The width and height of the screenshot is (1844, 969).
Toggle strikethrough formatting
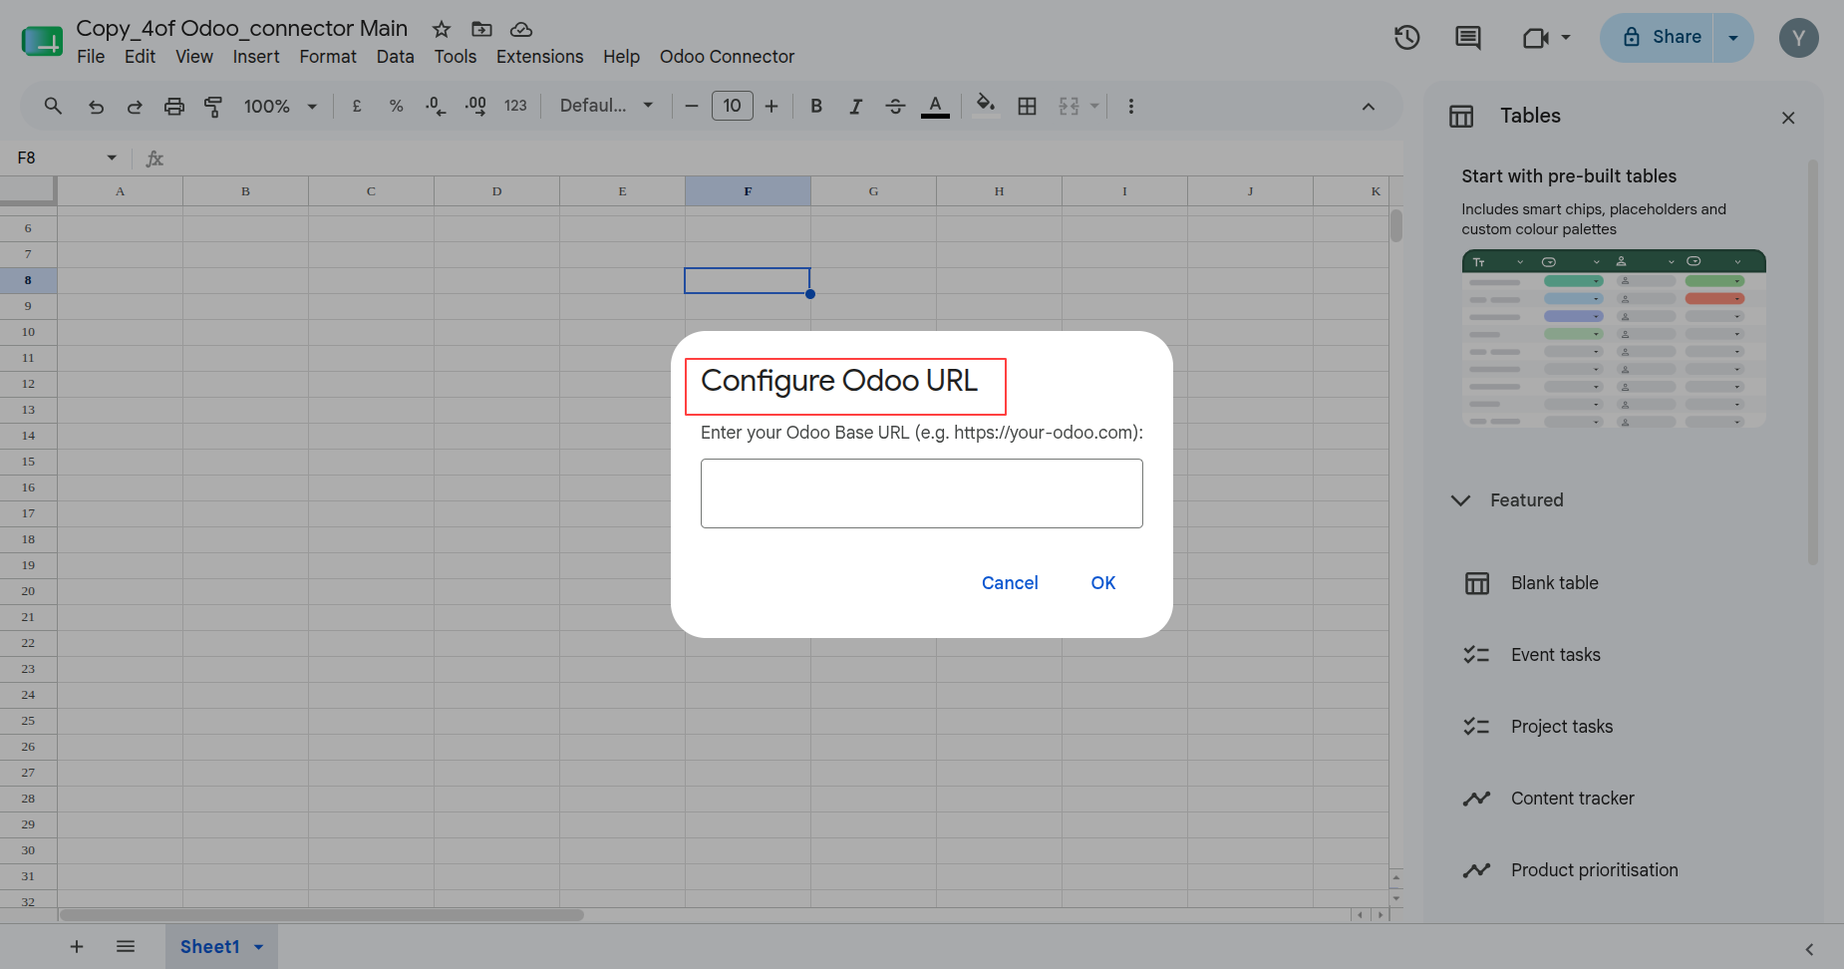895,106
